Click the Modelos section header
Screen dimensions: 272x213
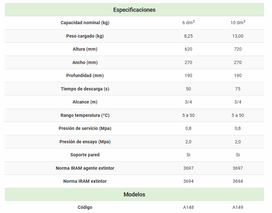(x=134, y=195)
